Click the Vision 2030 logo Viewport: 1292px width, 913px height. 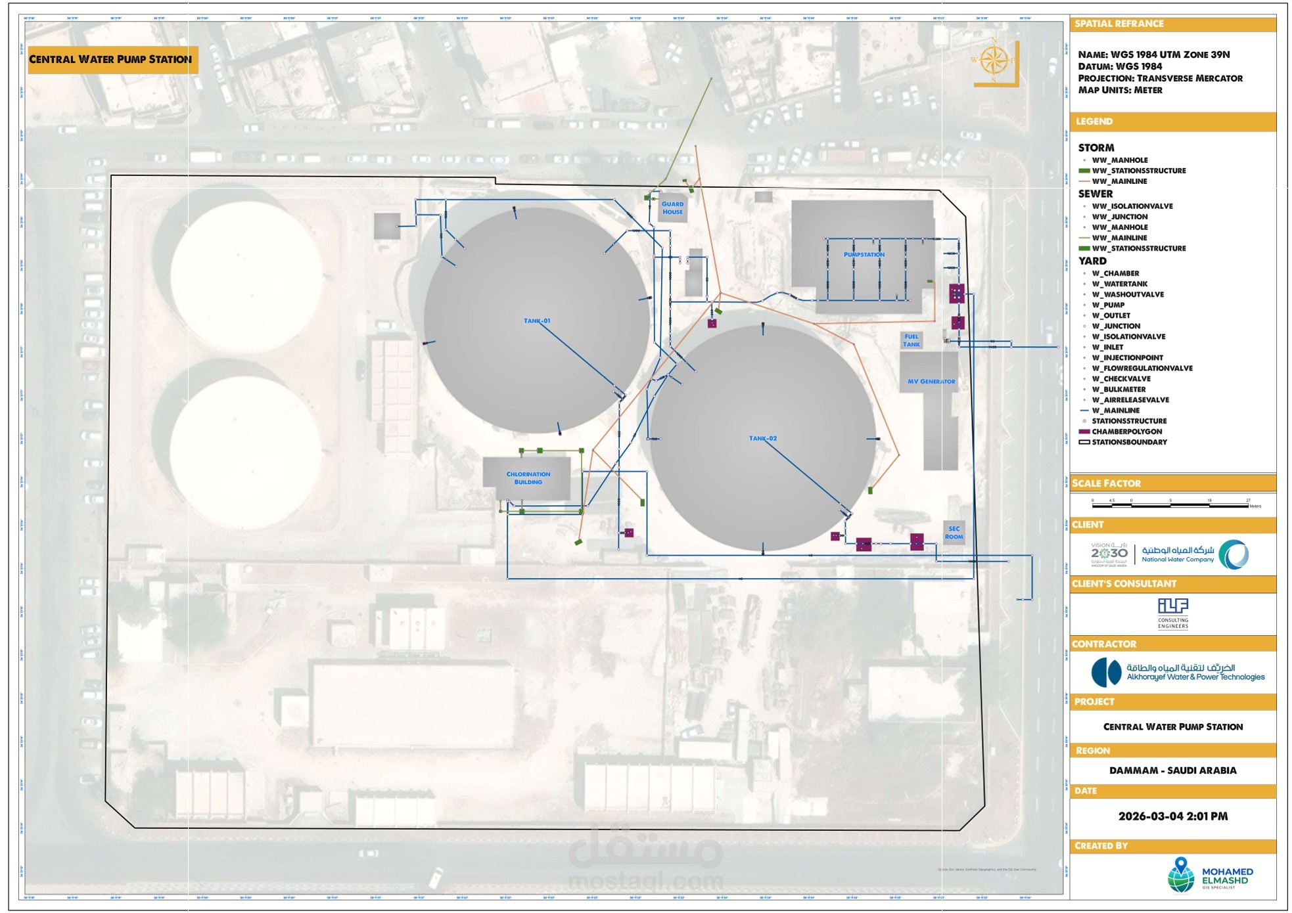[x=1109, y=554]
